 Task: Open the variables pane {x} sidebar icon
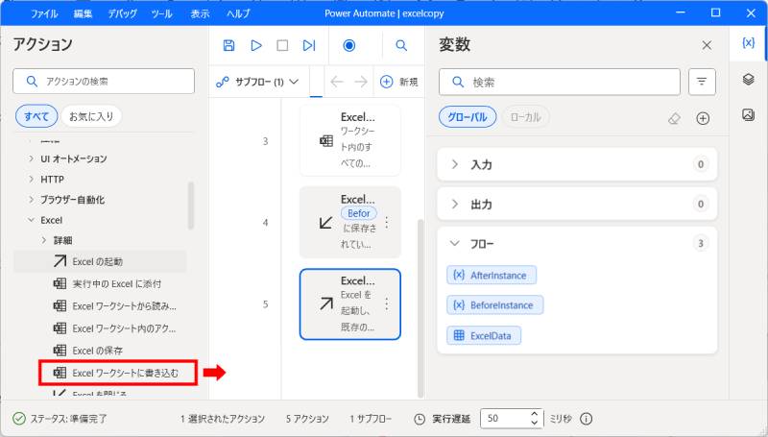[x=748, y=43]
